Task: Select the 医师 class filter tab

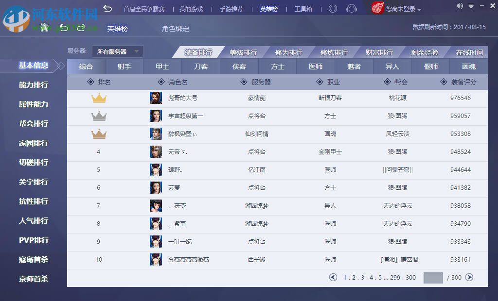Action: coord(316,66)
